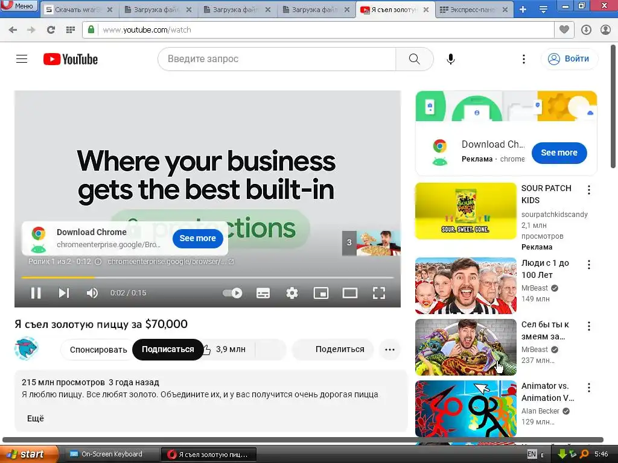Open options menu for Сел бы ты к змеям
618x463 pixels.
point(589,326)
